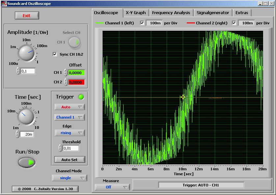Expand the trigger Edge rising dropdown
Screen dimensions: 276x195
pos(69,133)
